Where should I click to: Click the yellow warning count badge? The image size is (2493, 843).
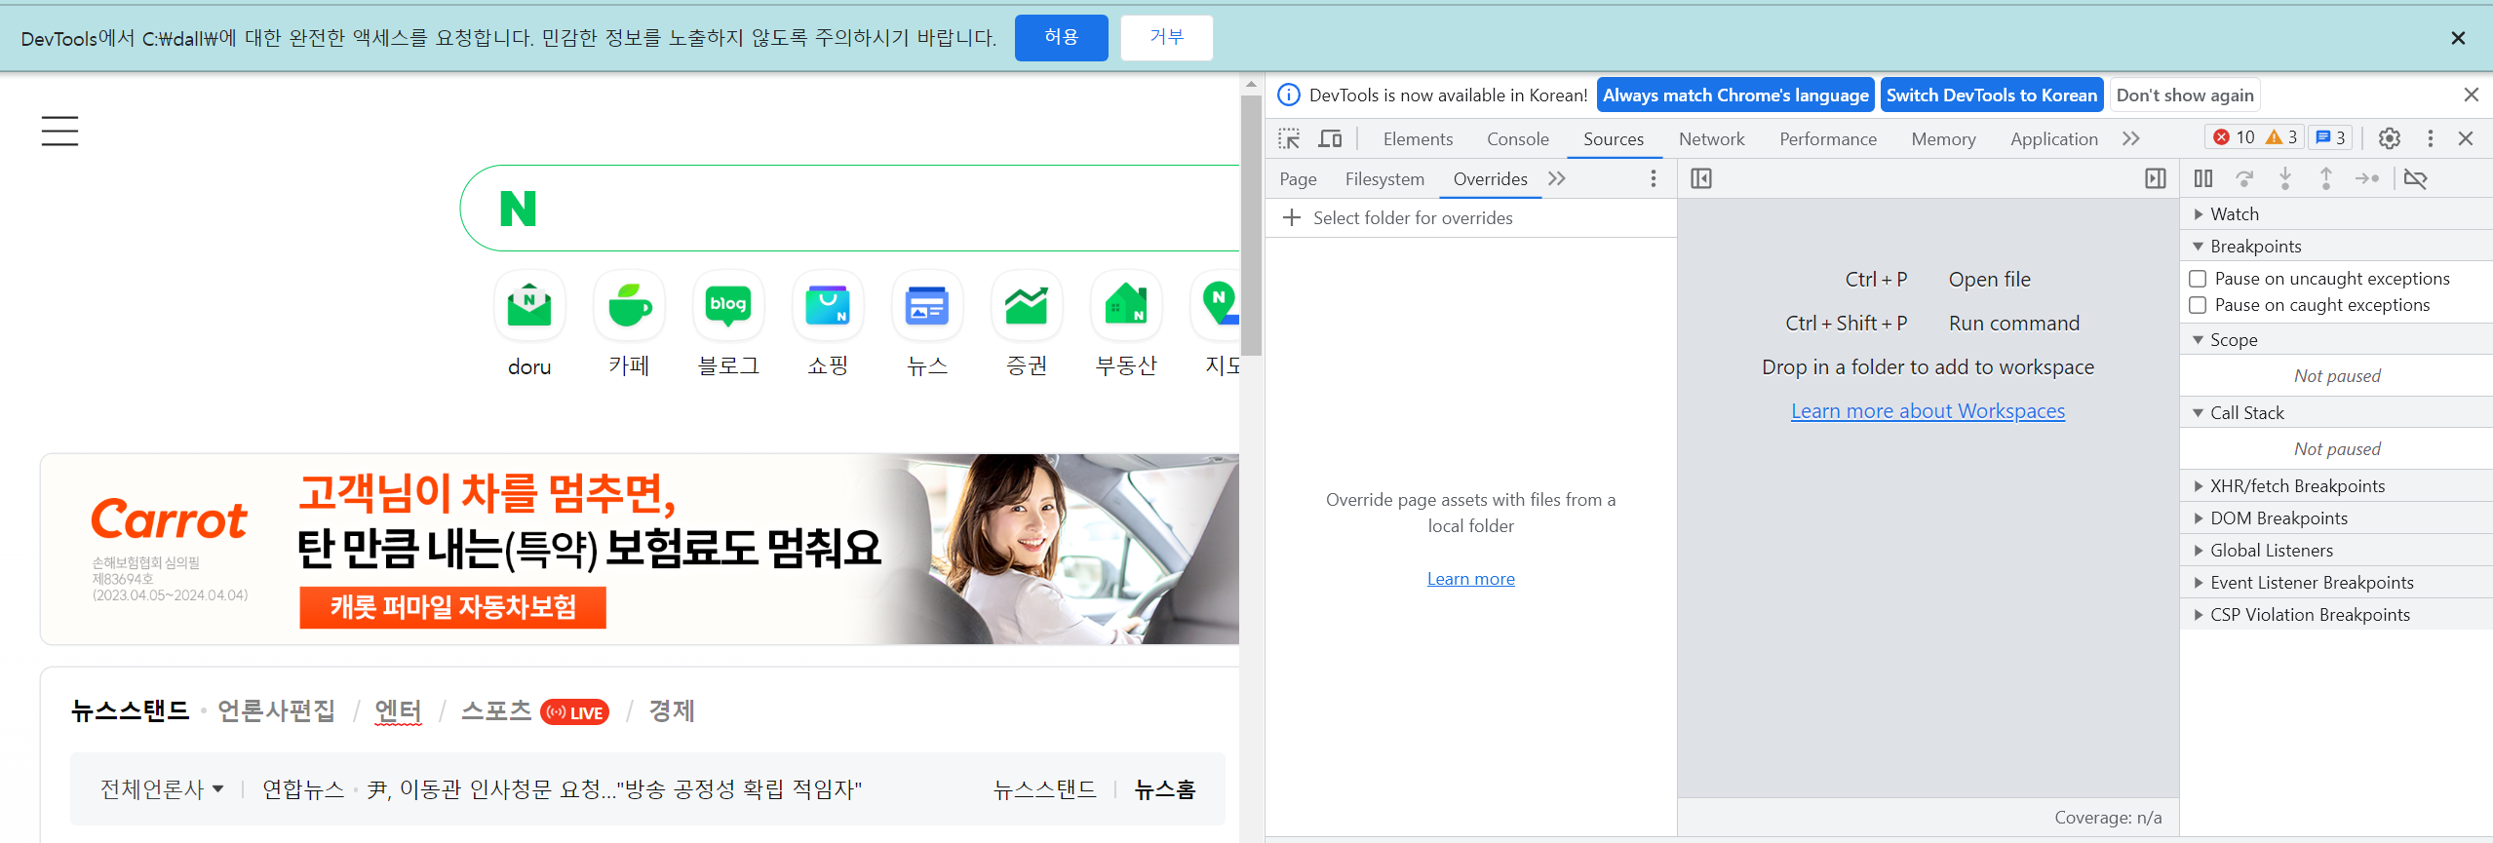point(2281,137)
